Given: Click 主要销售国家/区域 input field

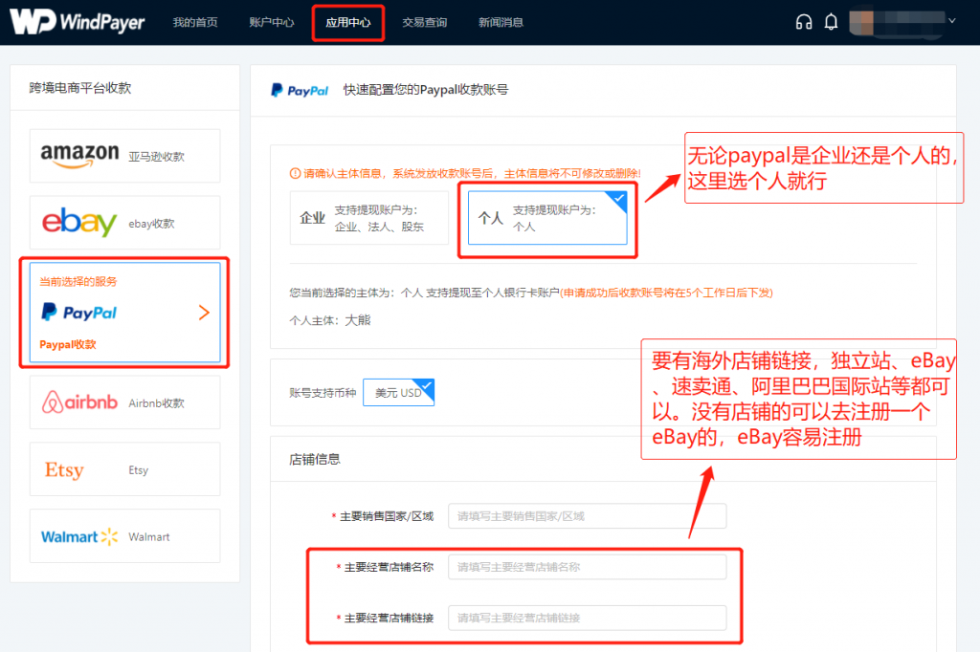Looking at the screenshot, I should point(587,516).
